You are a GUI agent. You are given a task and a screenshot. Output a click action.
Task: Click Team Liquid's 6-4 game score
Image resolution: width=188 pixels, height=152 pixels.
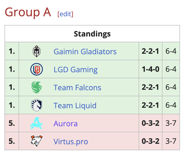pos(171,105)
